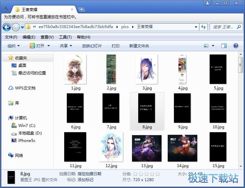Screen dimensions: 245x188
Task: Open a new tab with the plus button
Action: pos(82,9)
